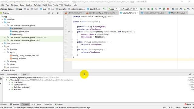Close the activity_main.xml editor tab

pyautogui.click(x=83, y=13)
